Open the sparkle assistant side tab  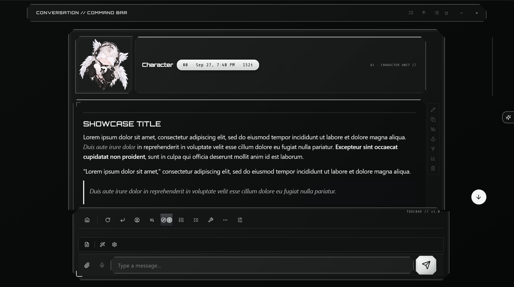coord(508,117)
